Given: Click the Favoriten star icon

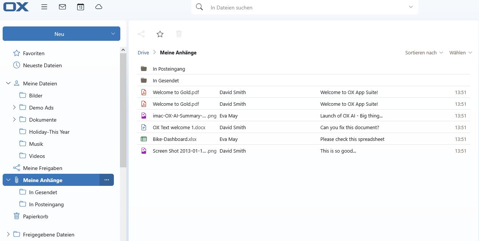Looking at the screenshot, I should [x=17, y=53].
